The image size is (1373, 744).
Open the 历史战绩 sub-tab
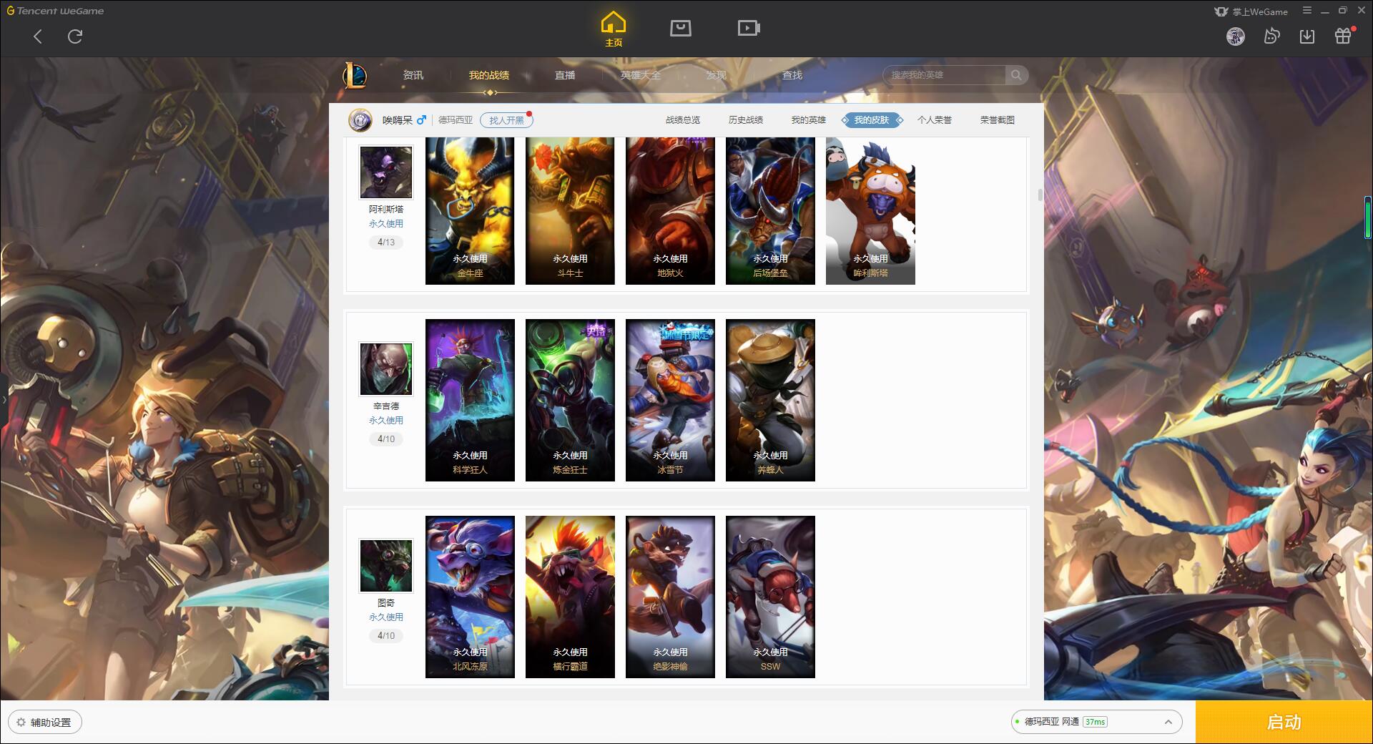click(746, 120)
